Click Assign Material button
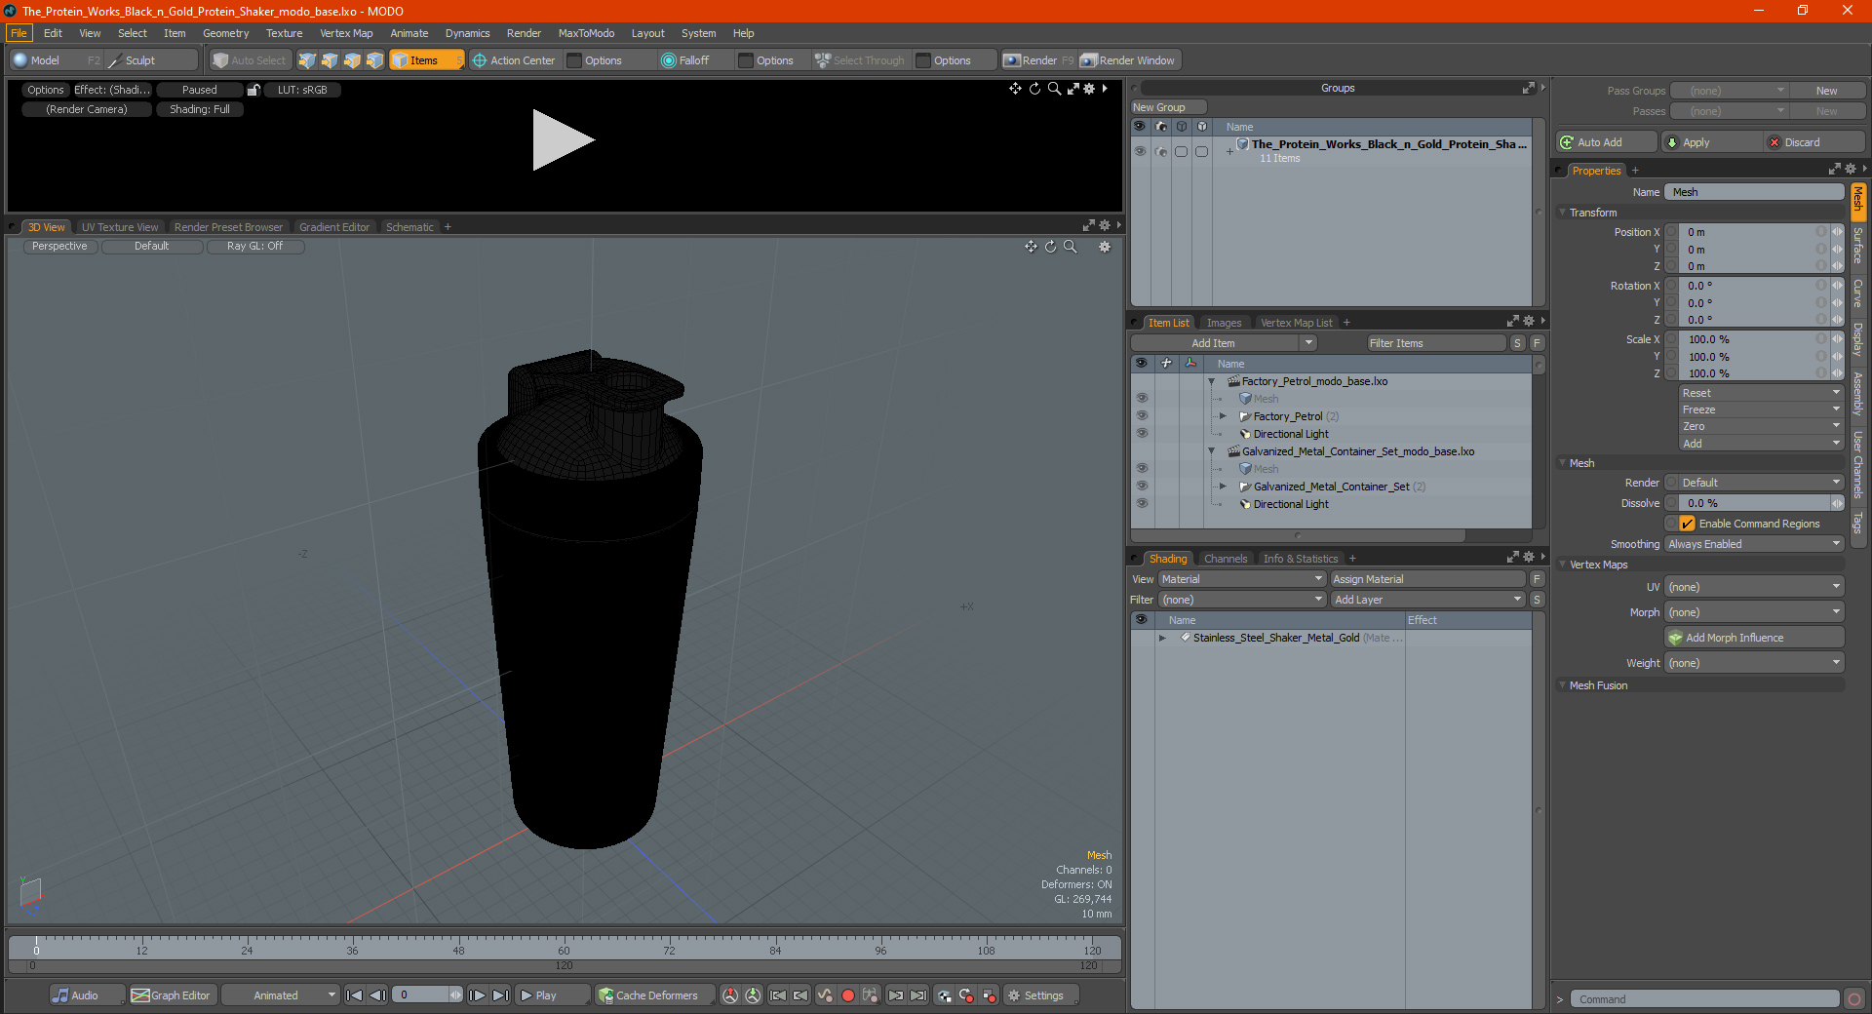Screen dimensions: 1872x1014 [1427, 579]
